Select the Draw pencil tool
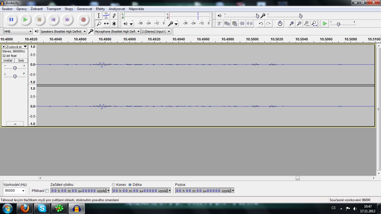The width and height of the screenshot is (381, 214). [x=114, y=16]
